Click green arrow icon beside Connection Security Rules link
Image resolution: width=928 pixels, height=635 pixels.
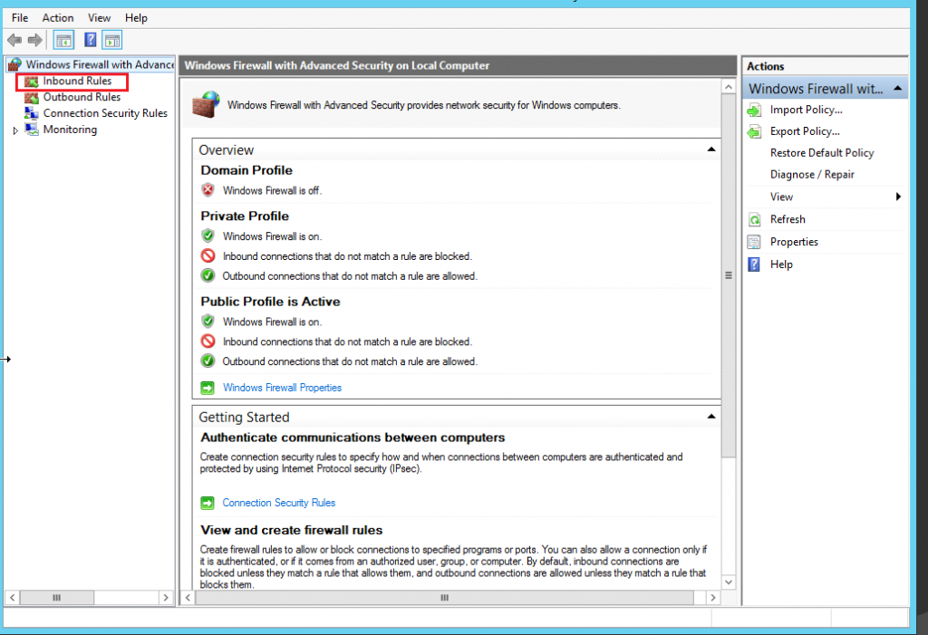point(208,503)
